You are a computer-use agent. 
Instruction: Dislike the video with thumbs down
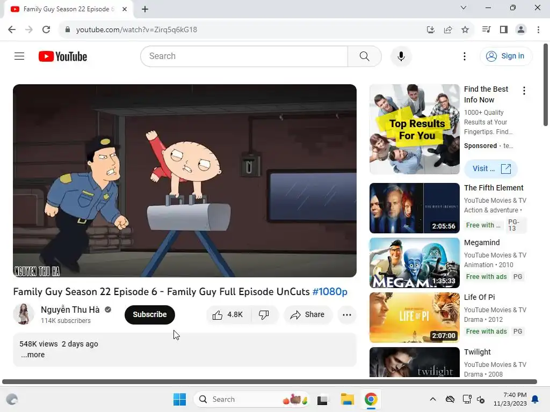click(264, 314)
